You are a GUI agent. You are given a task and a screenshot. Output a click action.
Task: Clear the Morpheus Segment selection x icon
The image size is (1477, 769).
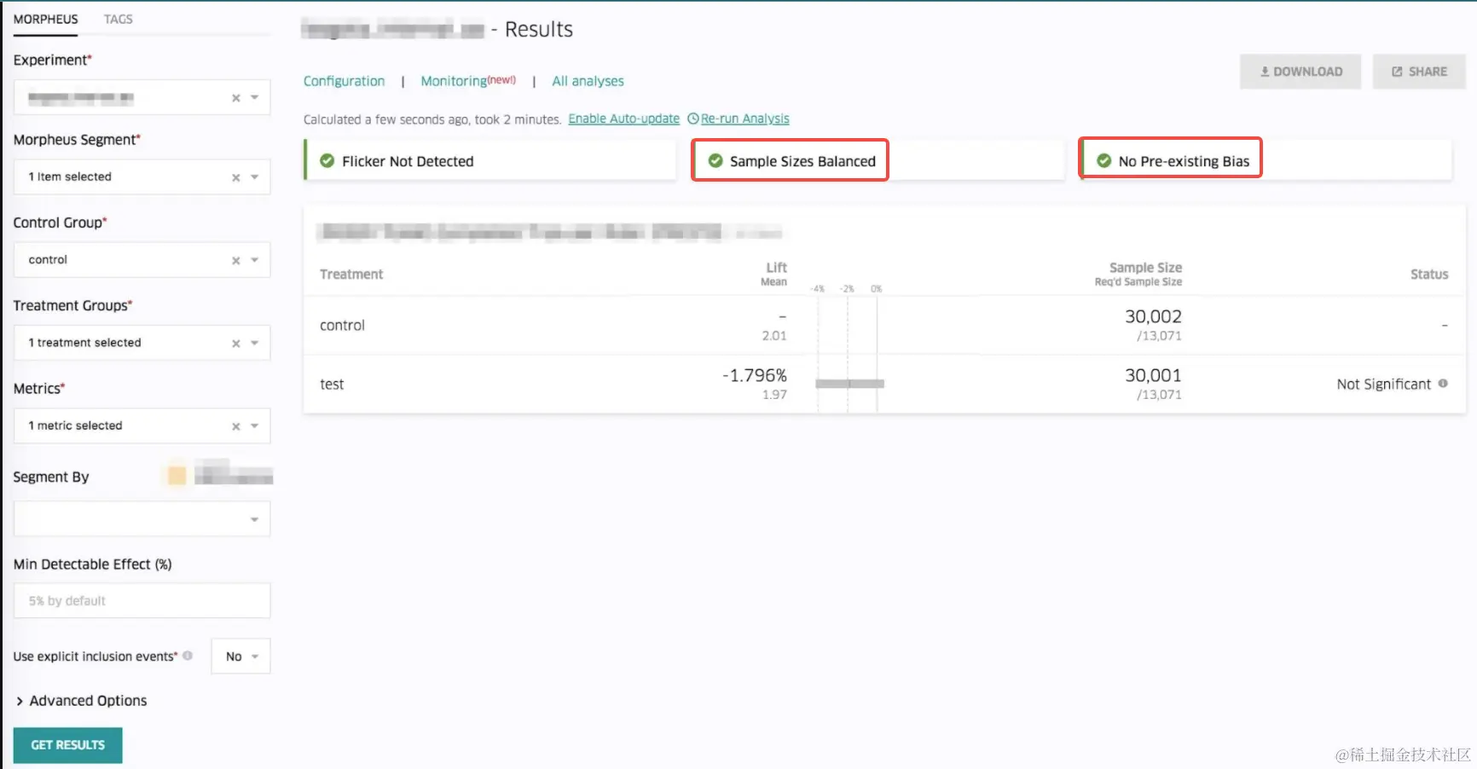click(x=236, y=177)
